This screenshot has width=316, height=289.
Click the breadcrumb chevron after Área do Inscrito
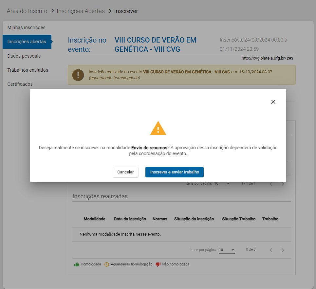pyautogui.click(x=53, y=11)
